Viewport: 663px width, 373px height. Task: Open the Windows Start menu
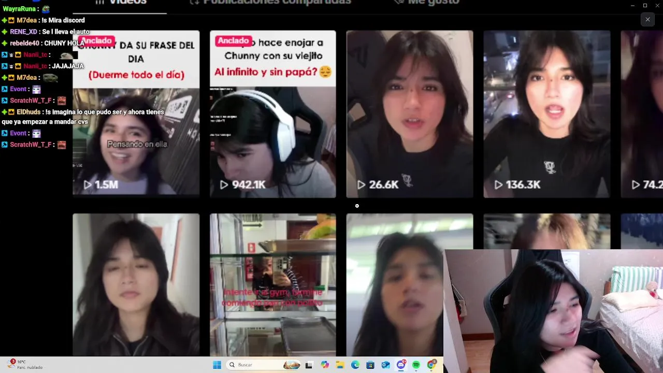pyautogui.click(x=217, y=365)
